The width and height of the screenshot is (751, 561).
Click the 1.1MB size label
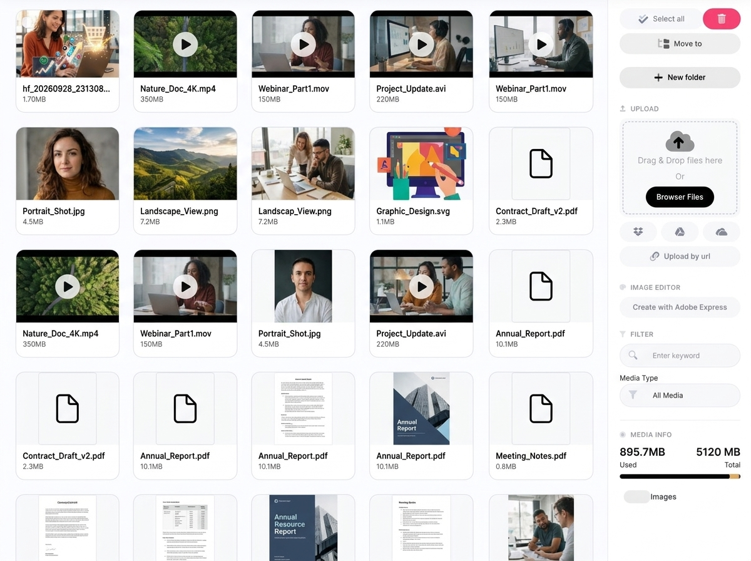(386, 222)
